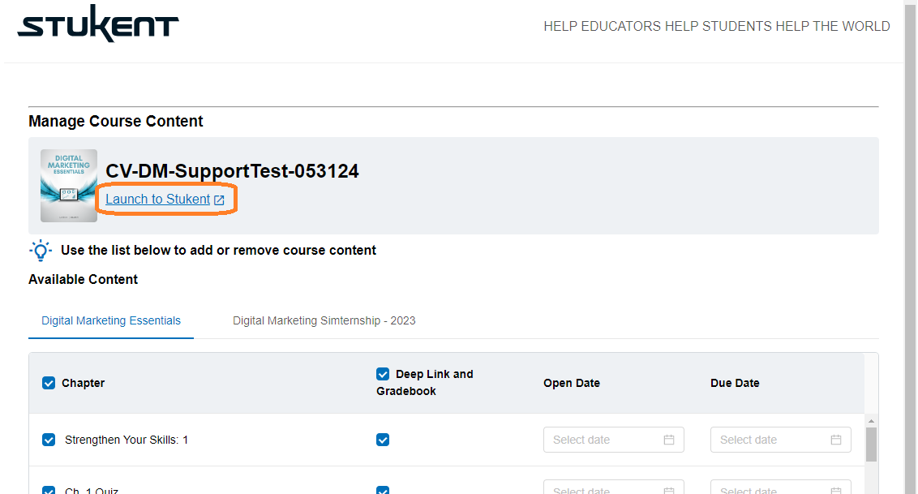Click the content list scrollbar up arrow
This screenshot has height=494, width=918.
[x=871, y=421]
